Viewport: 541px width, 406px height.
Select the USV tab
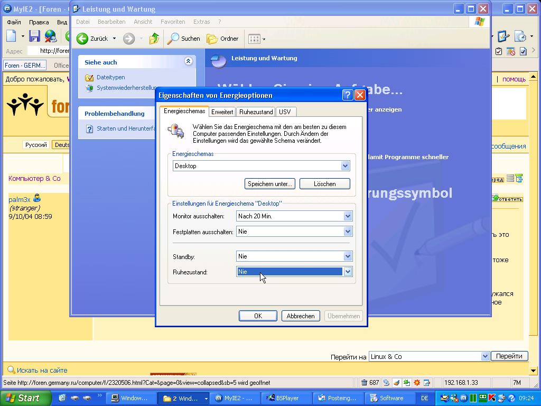click(x=284, y=112)
